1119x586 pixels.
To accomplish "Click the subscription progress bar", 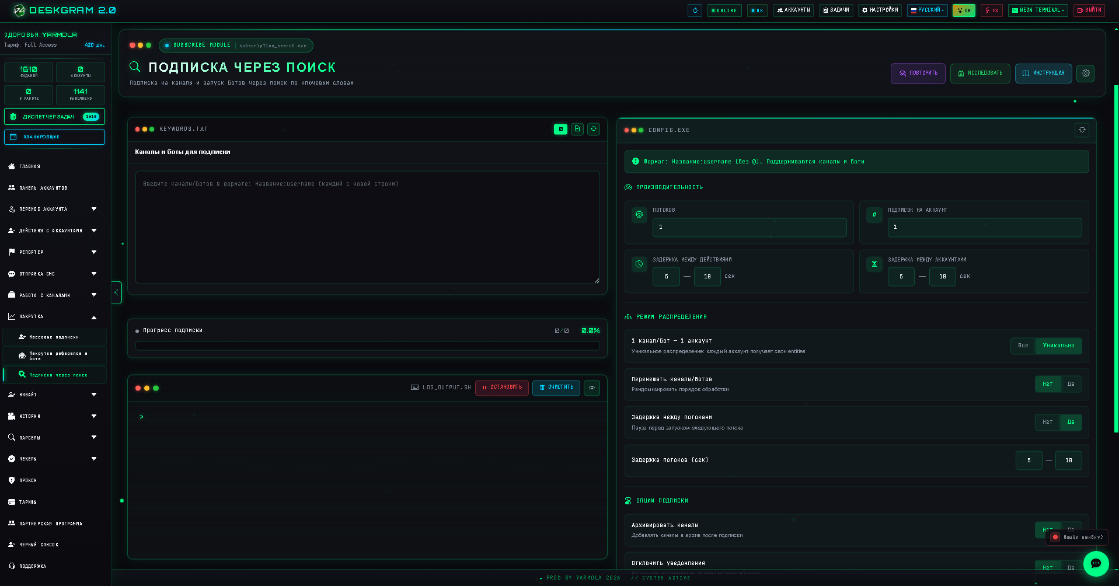I will pyautogui.click(x=367, y=346).
